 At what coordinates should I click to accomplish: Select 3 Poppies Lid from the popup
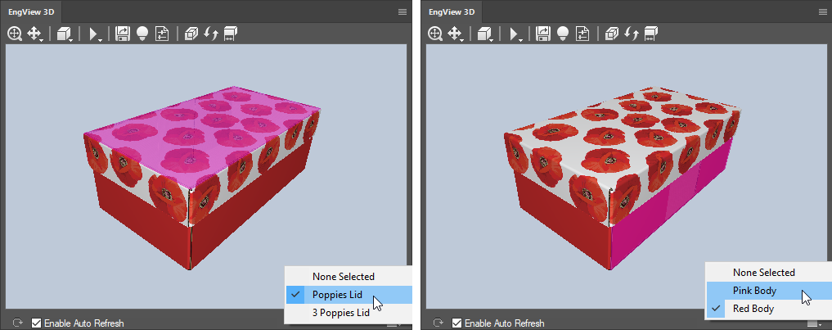[x=341, y=313]
